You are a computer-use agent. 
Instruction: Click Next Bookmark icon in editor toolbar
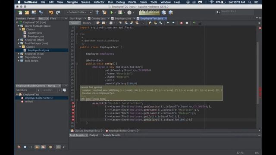tap(155, 23)
